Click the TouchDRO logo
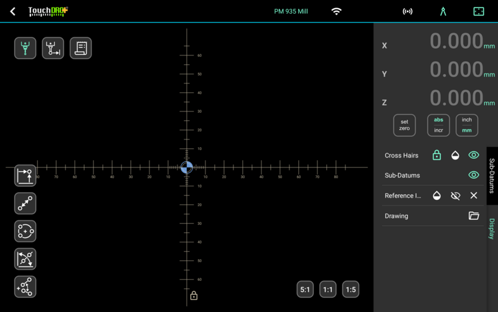The height and width of the screenshot is (312, 498). 48,11
